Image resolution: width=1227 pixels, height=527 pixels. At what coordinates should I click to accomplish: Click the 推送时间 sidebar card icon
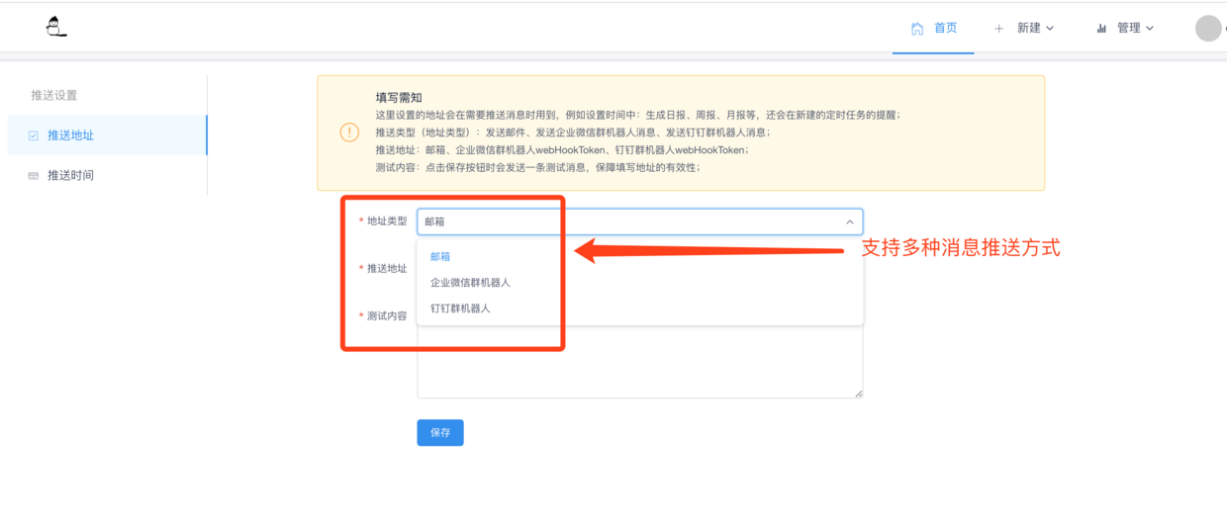33,176
